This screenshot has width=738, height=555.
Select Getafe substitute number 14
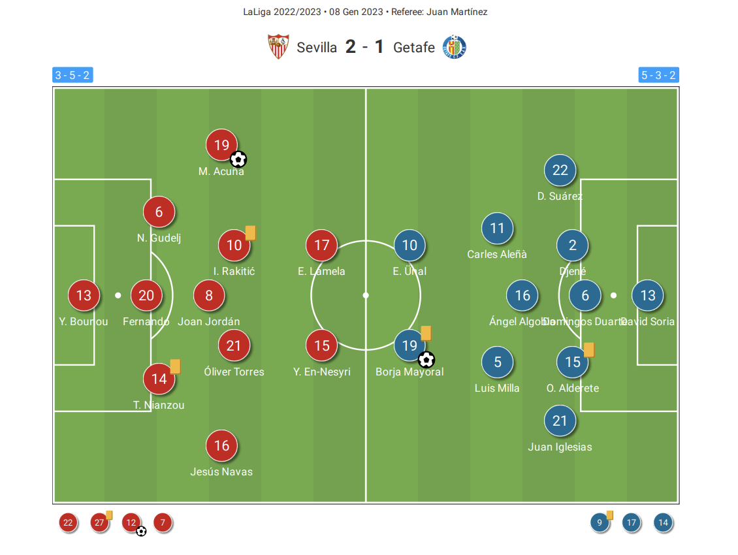click(x=663, y=522)
